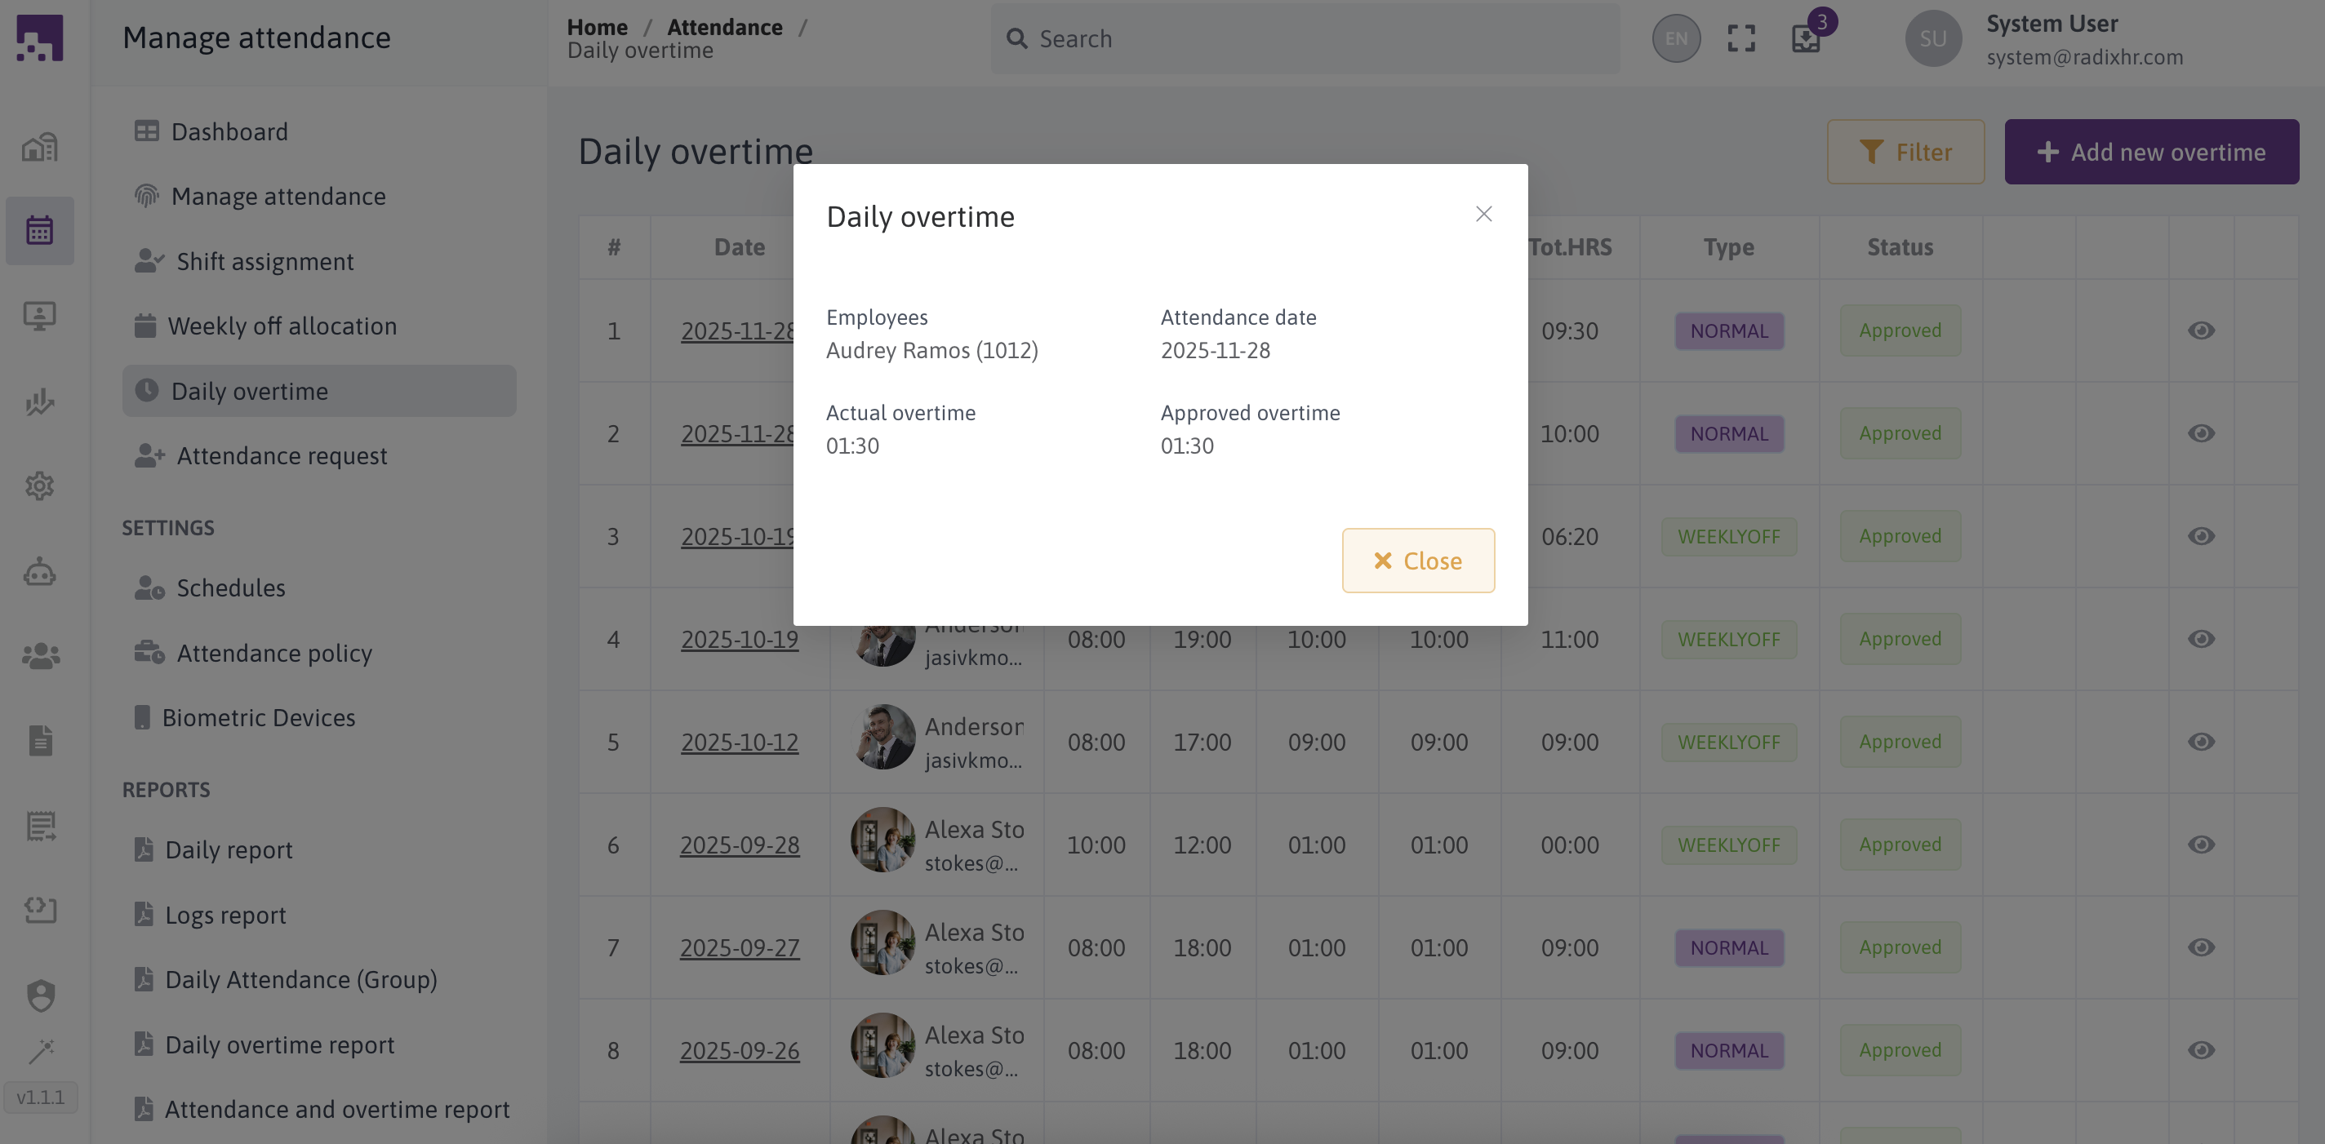Open the employees group icon in left rail
Screen dimensions: 2325x1144
coord(40,656)
